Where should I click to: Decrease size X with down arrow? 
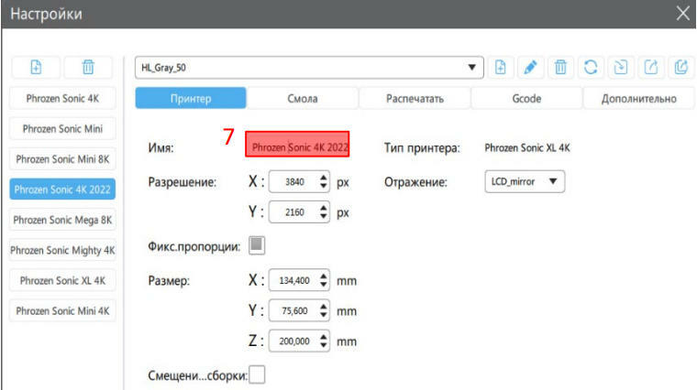pyautogui.click(x=324, y=286)
